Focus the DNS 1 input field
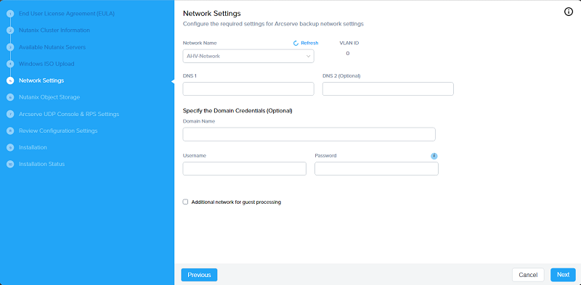Viewport: 581px width, 285px height. (248, 88)
